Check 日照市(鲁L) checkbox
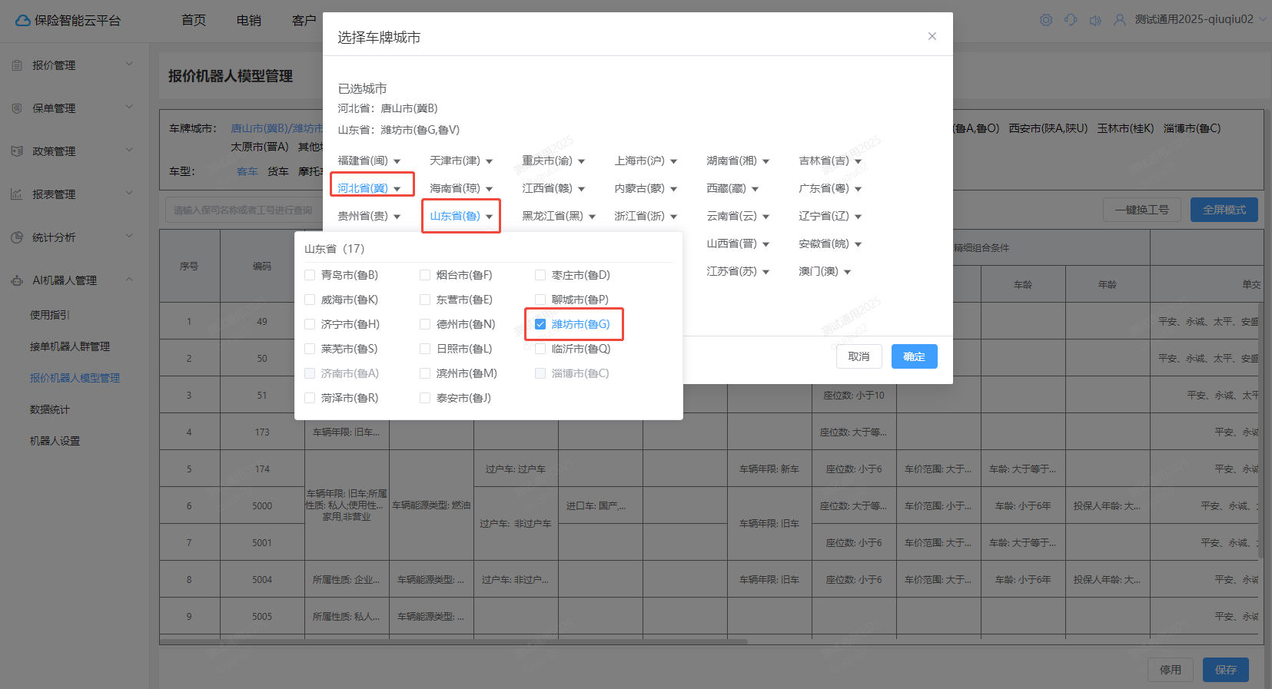 point(425,349)
